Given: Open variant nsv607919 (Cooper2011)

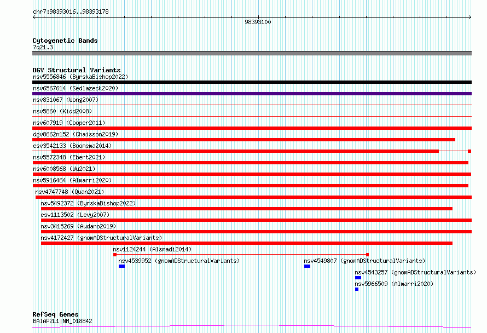Looking at the screenshot, I should click(x=69, y=123).
